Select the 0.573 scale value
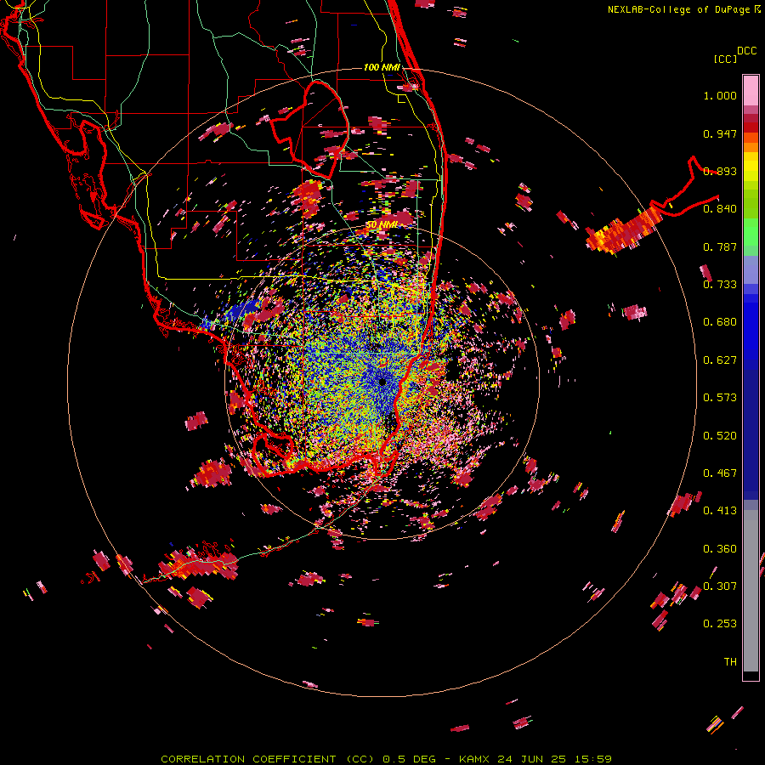 click(x=720, y=398)
